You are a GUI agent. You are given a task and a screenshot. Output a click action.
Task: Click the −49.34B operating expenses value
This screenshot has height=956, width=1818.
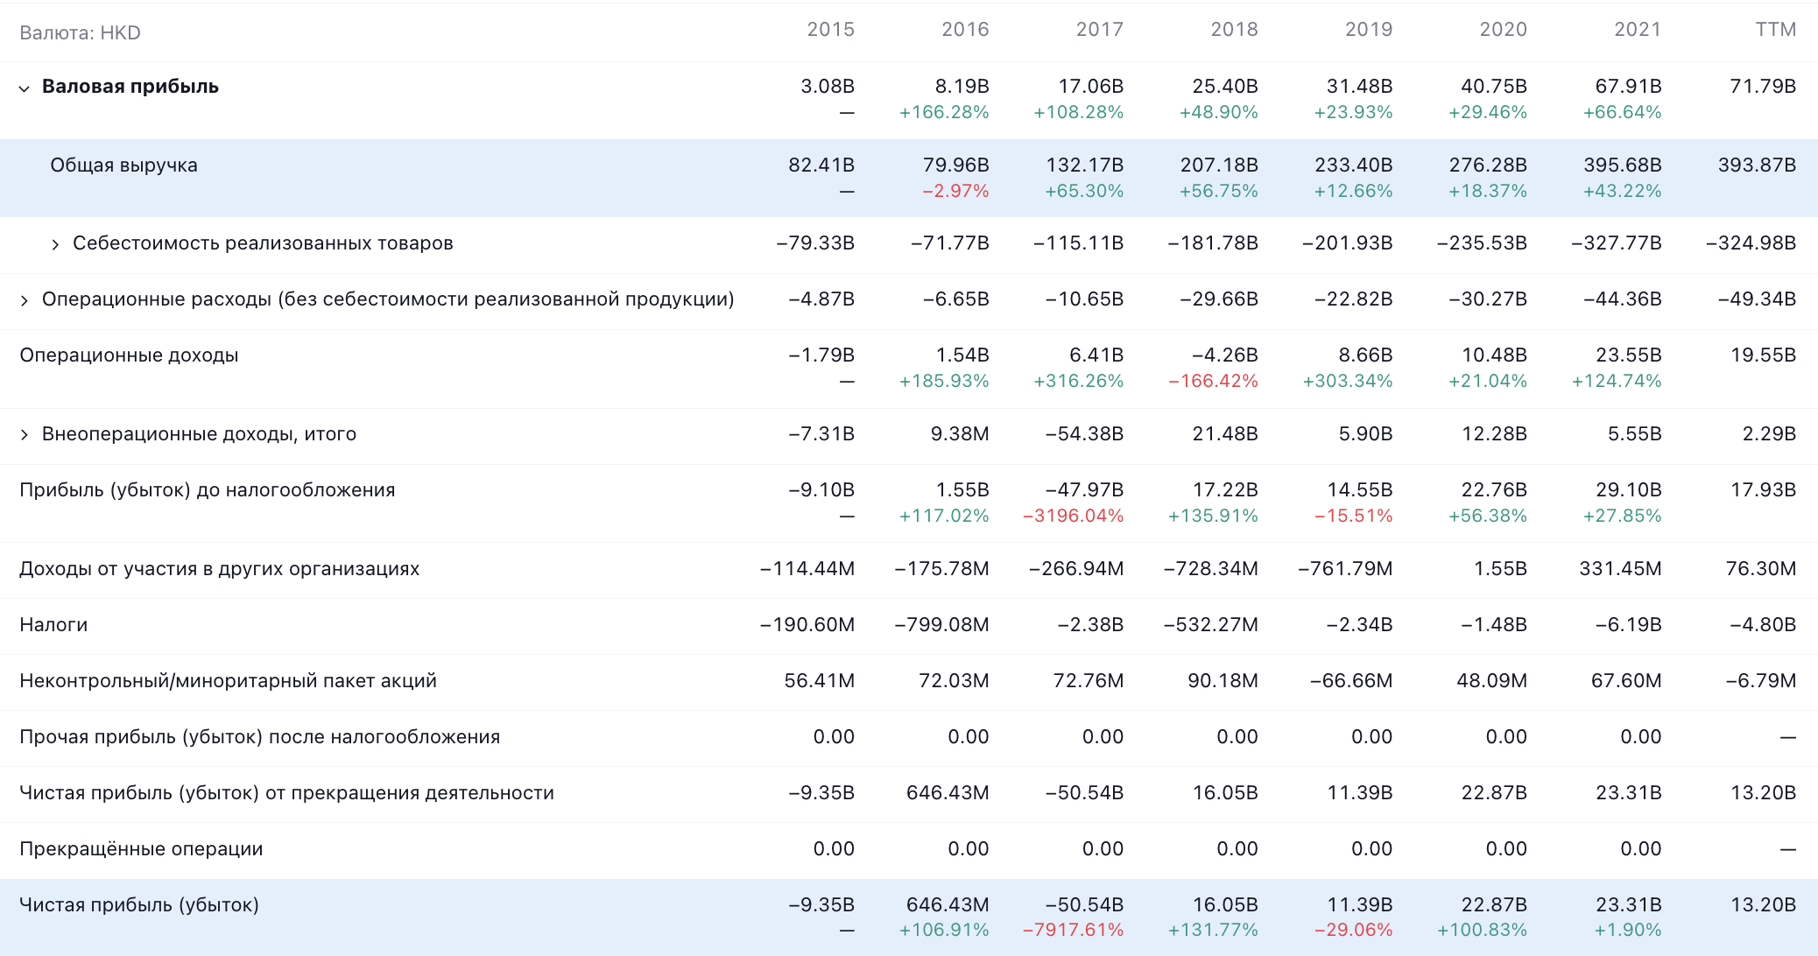tap(1757, 299)
